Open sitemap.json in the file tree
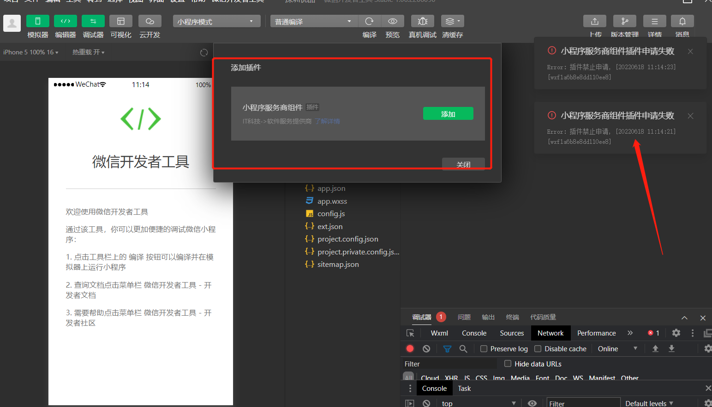712x407 pixels. 332,264
